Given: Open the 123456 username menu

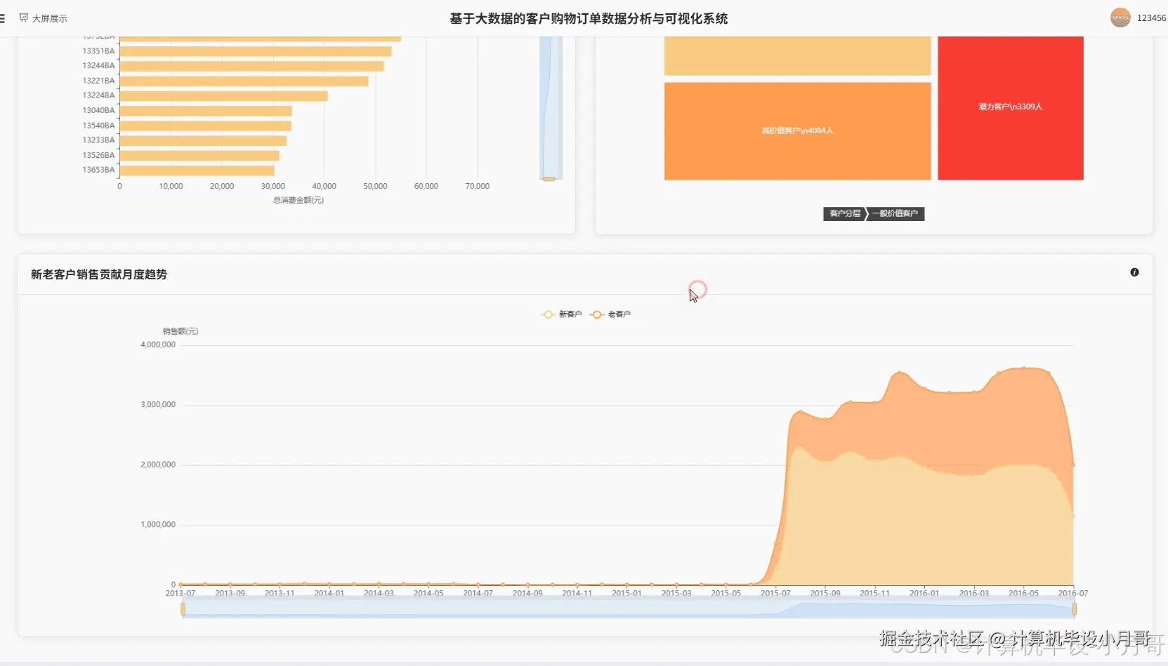Looking at the screenshot, I should tap(1152, 18).
